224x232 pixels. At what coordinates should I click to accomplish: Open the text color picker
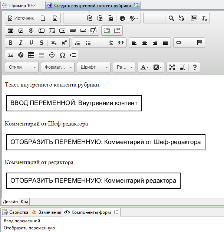144,67
